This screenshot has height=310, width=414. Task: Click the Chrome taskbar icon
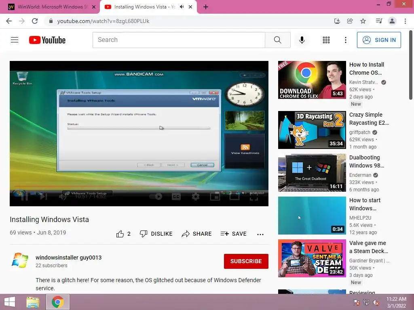(58, 302)
